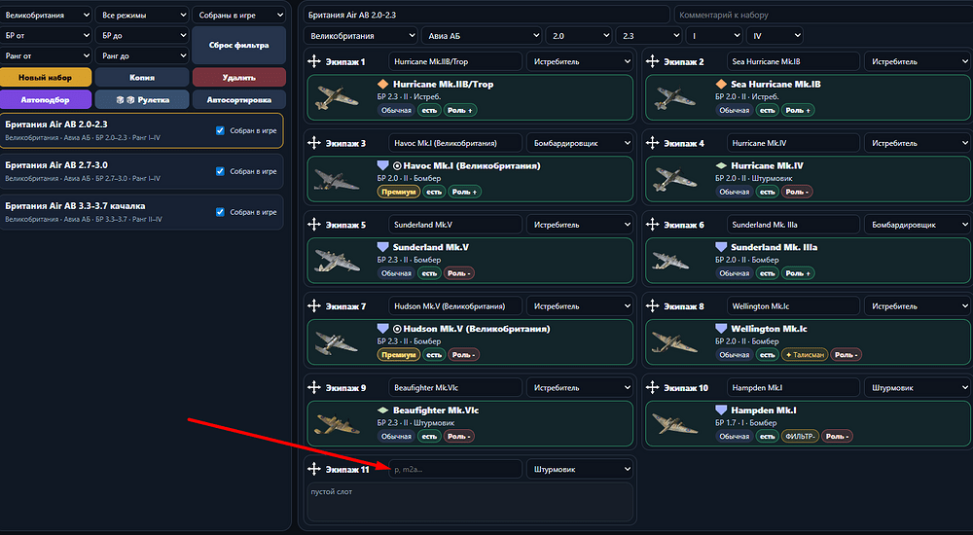
Task: Open the 2.3 maximum BR dropdown
Action: (649, 36)
